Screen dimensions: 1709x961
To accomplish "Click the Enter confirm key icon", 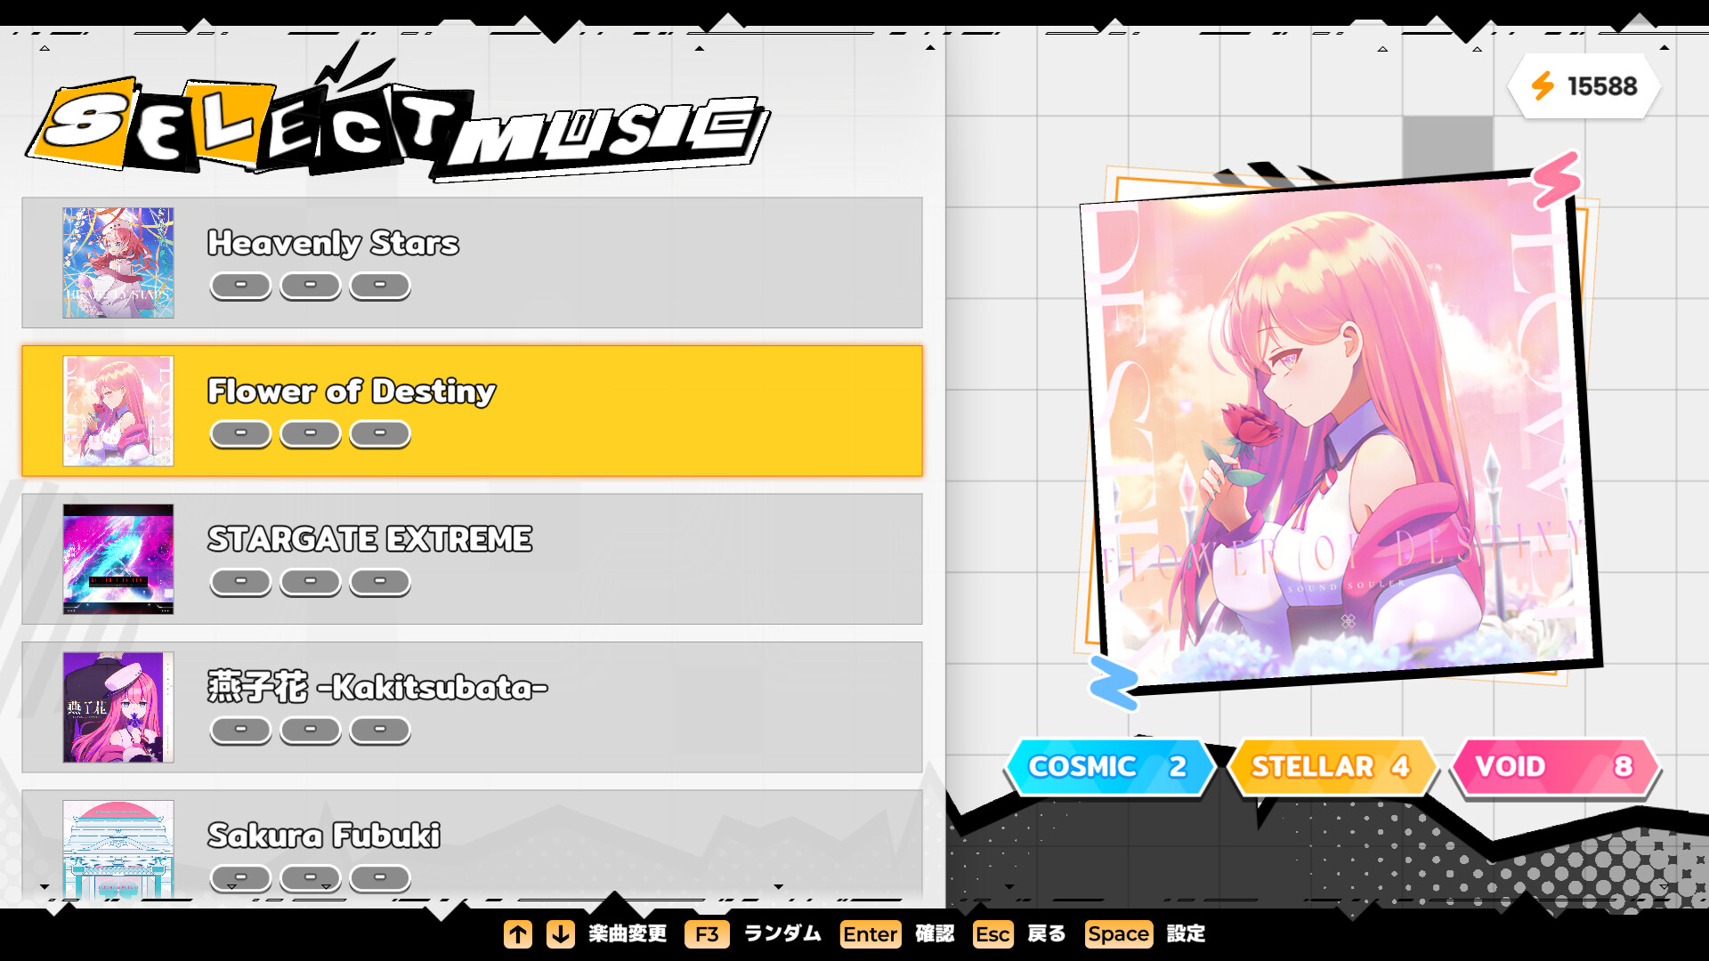I will [871, 933].
